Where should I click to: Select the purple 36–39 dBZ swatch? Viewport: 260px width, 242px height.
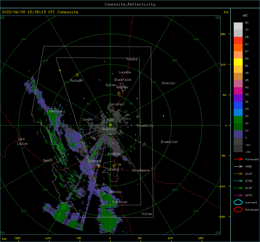(x=238, y=98)
